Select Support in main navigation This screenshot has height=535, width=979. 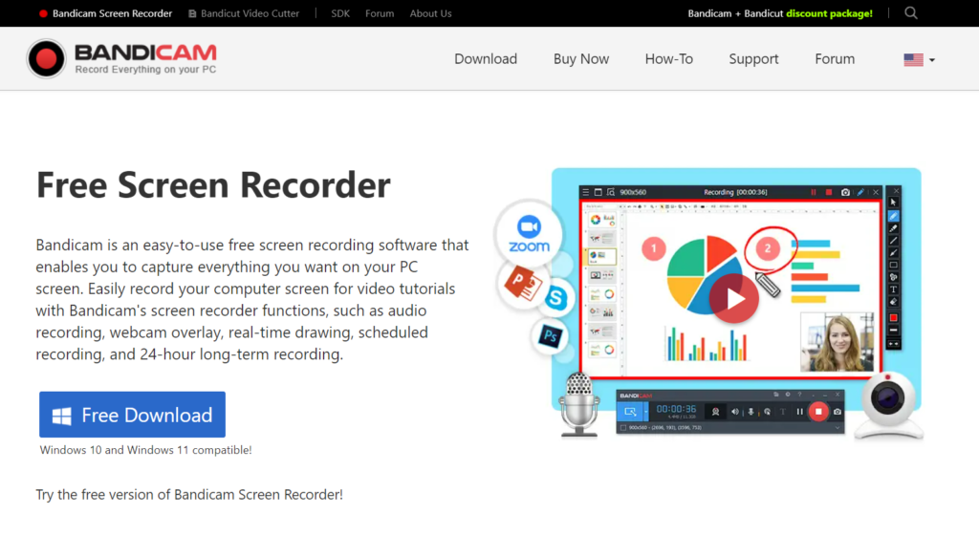753,58
